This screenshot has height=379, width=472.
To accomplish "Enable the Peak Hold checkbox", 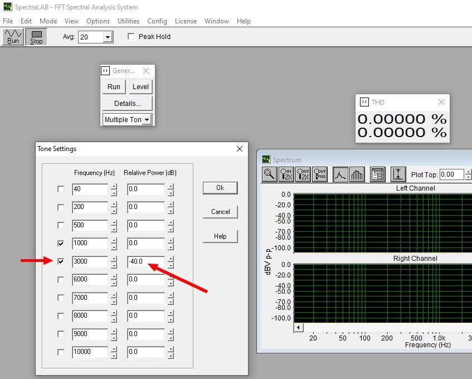I will (131, 36).
